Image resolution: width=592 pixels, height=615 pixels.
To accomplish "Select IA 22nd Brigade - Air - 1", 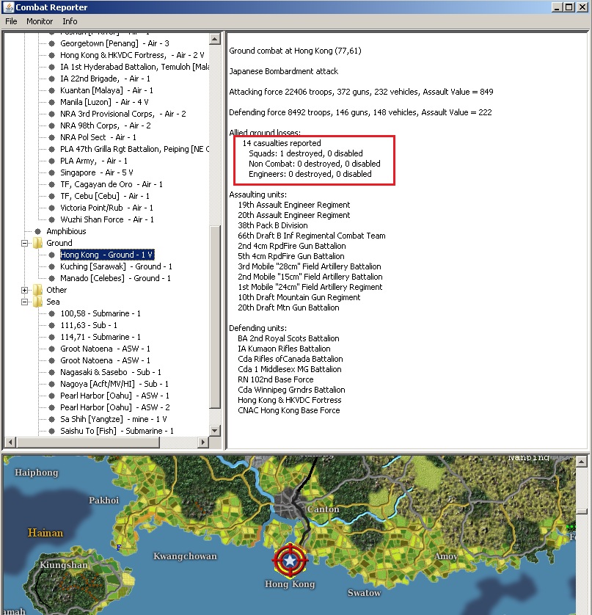I will [x=105, y=79].
